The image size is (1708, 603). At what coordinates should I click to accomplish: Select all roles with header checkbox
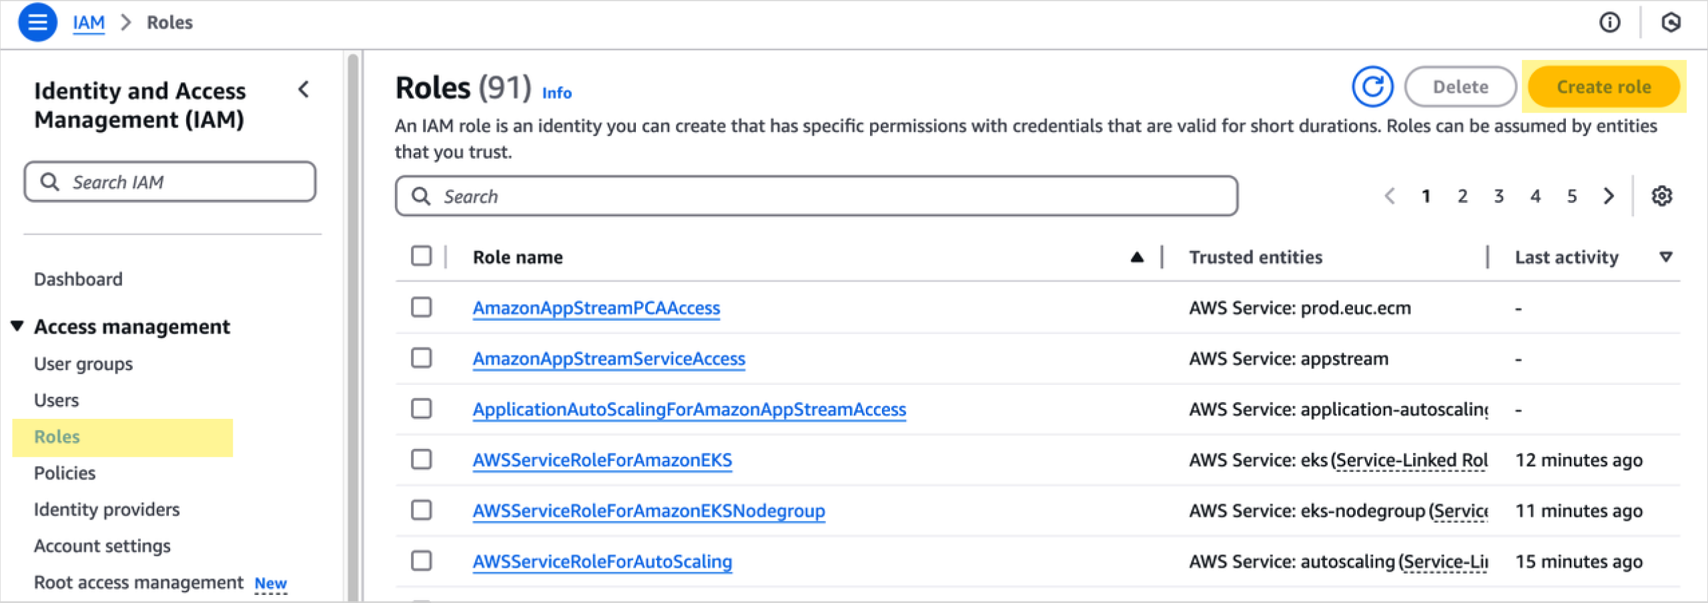click(421, 256)
